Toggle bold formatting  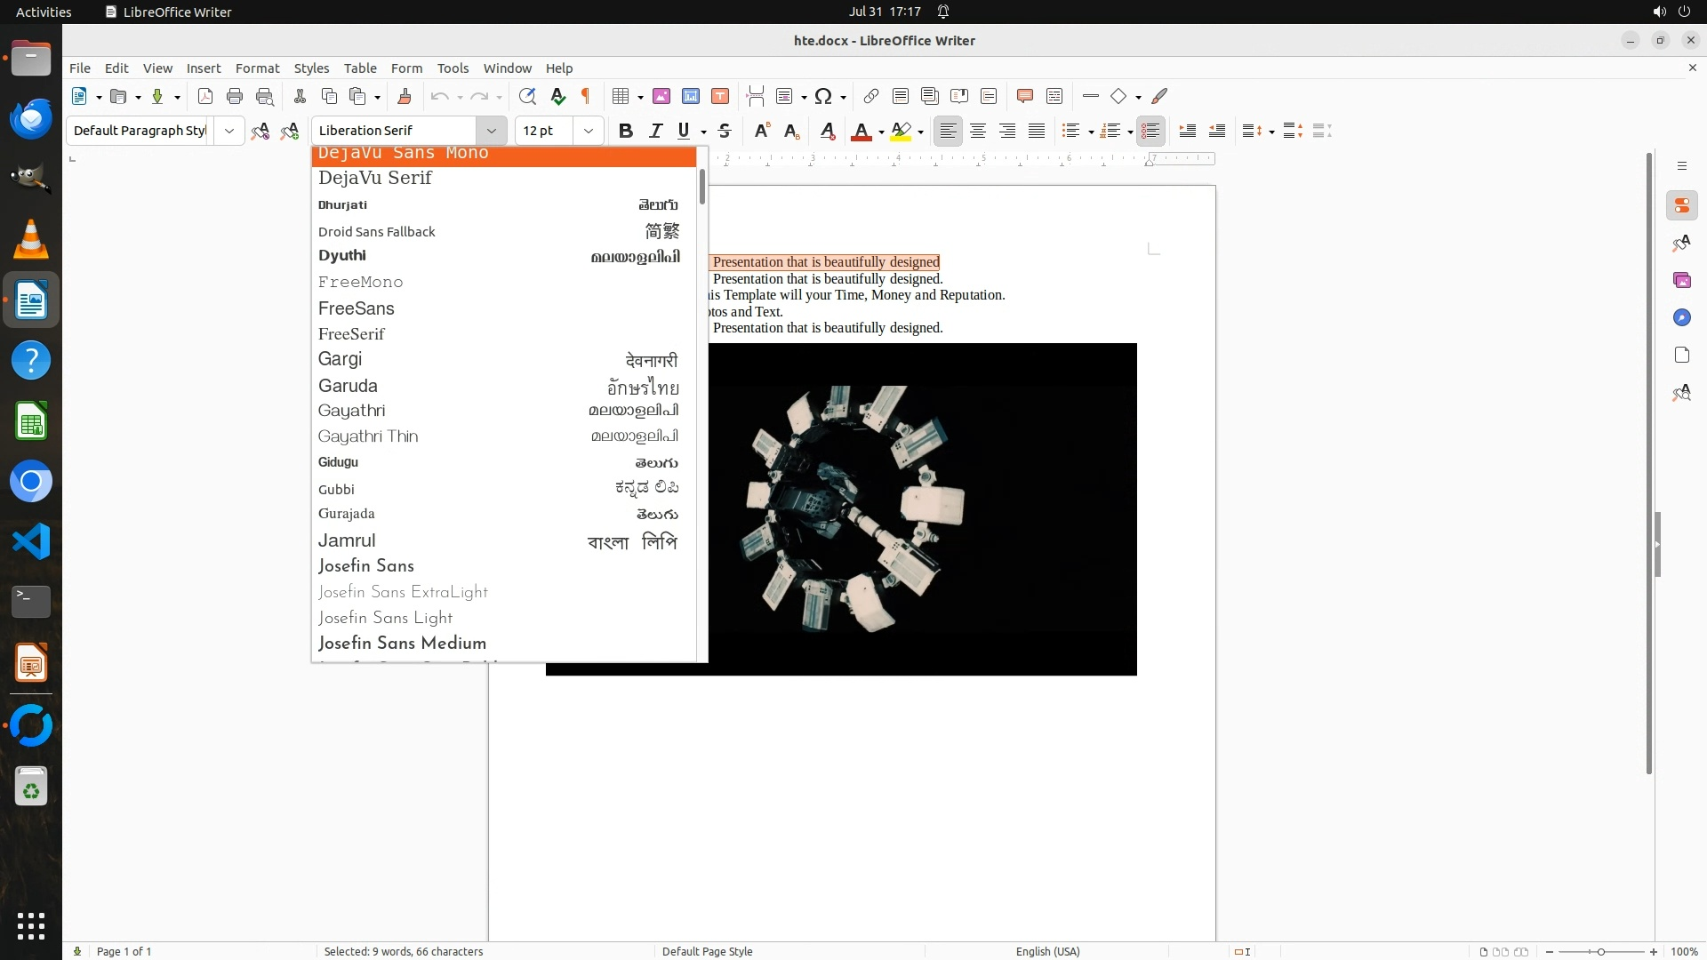(x=626, y=131)
